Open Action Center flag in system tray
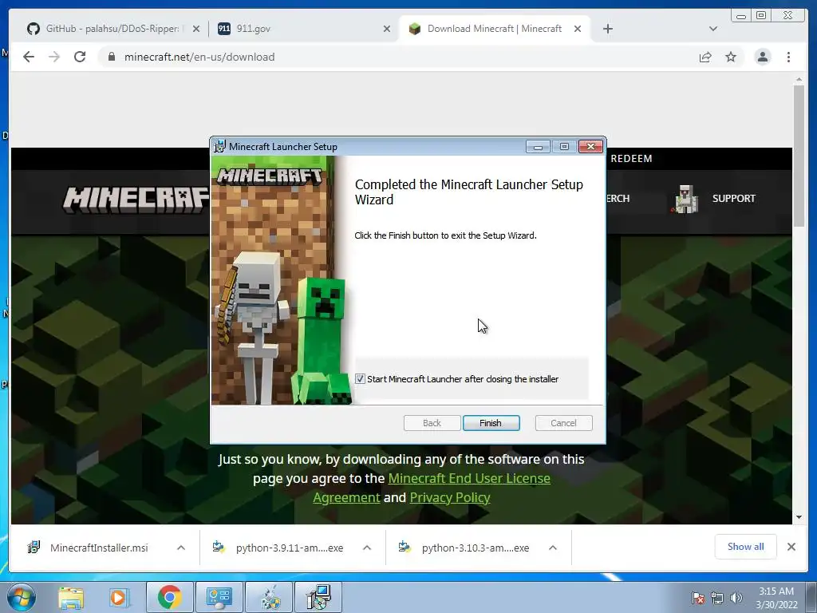The image size is (817, 613). (x=697, y=598)
